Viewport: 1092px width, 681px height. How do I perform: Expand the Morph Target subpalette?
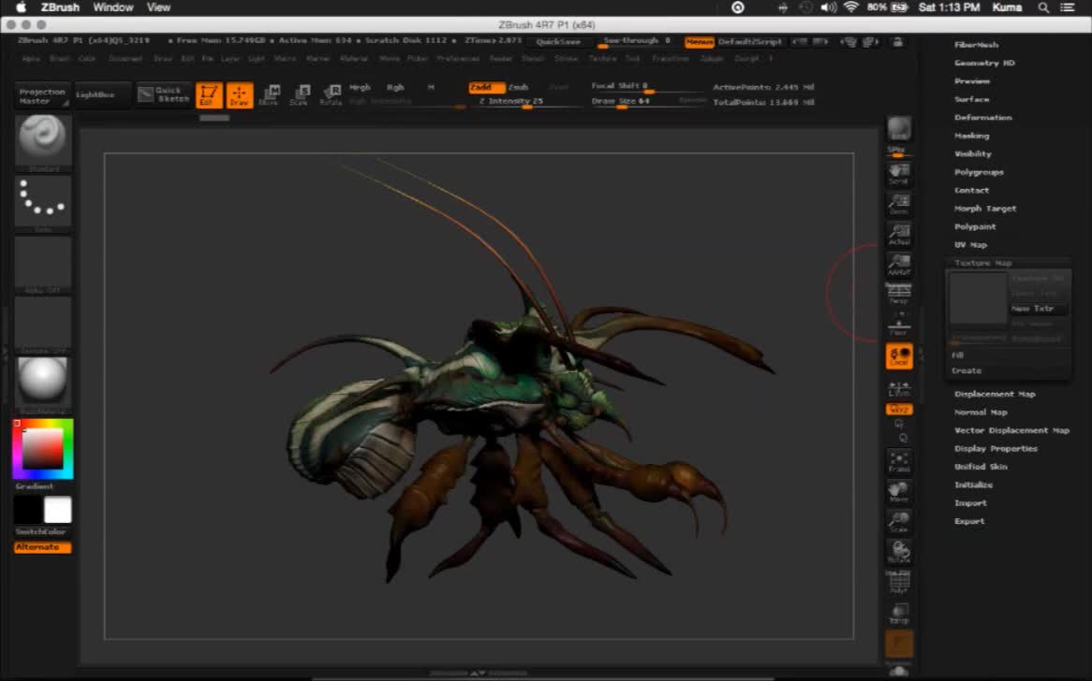(x=984, y=209)
